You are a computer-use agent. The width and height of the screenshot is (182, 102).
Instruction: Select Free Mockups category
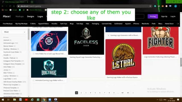[8, 24]
